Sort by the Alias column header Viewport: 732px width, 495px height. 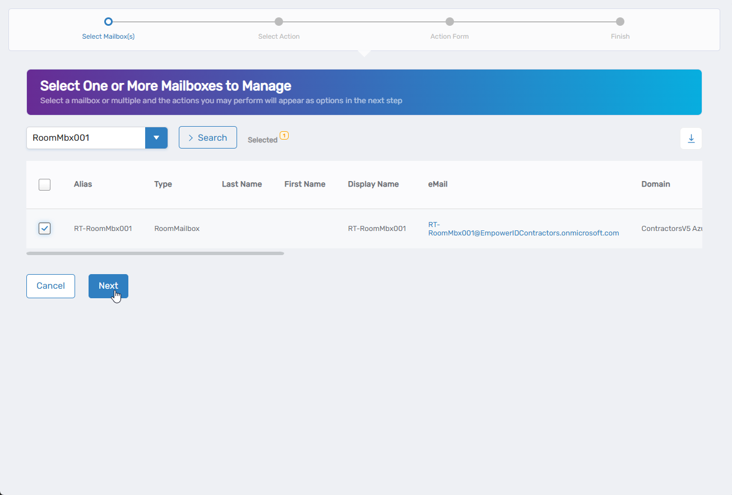coord(83,184)
